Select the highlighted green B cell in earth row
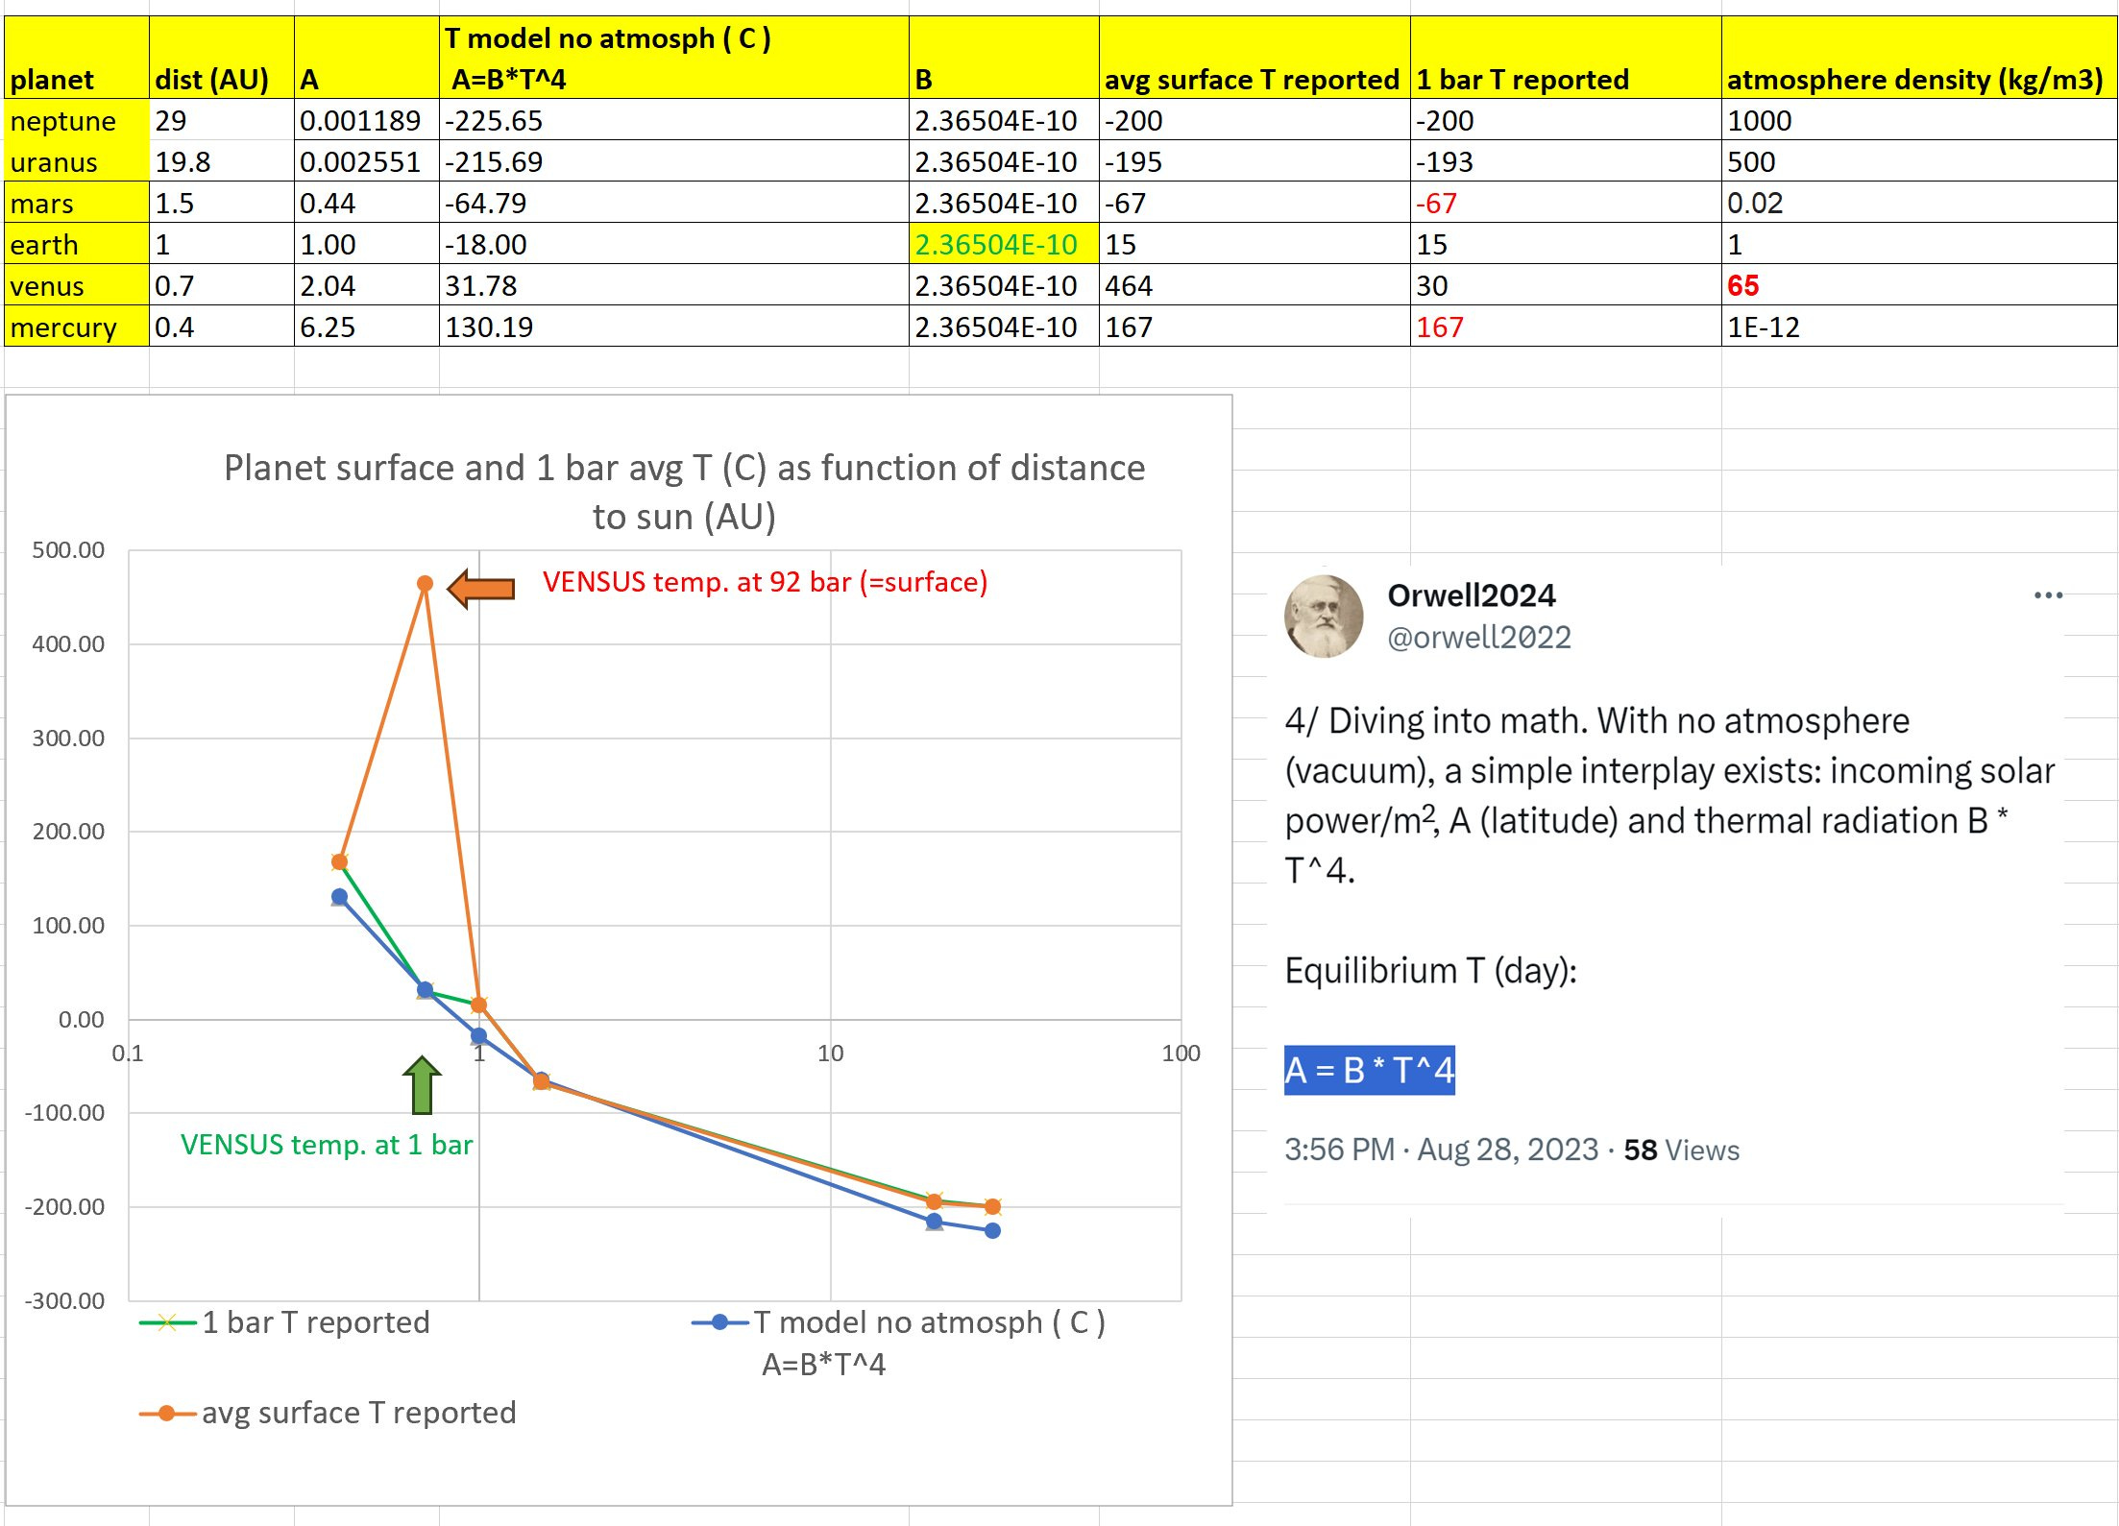 tap(1004, 244)
